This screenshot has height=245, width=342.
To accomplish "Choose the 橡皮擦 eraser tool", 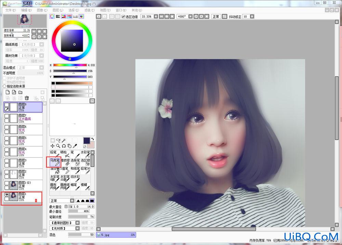I will pyautogui.click(x=65, y=162).
